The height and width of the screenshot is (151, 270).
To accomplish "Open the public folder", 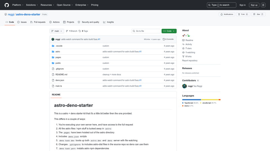I will click(x=58, y=63).
